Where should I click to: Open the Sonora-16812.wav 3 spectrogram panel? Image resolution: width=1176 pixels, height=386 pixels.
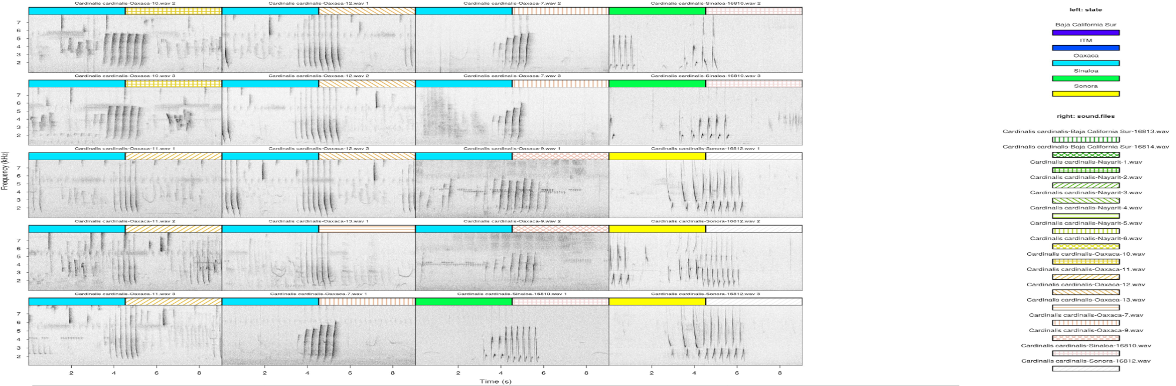[705, 334]
